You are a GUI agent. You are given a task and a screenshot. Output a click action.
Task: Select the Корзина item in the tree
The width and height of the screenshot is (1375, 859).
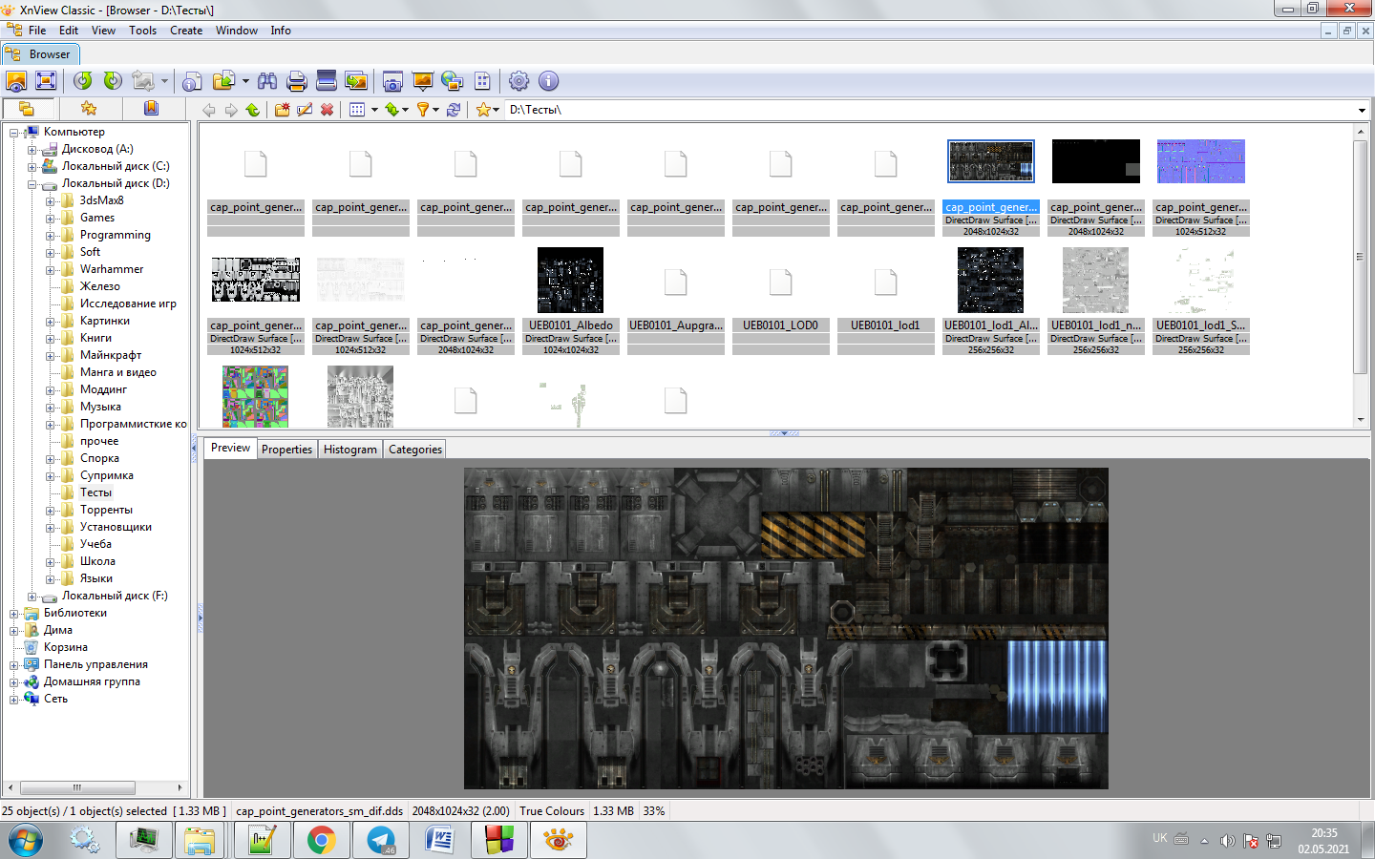click(65, 648)
